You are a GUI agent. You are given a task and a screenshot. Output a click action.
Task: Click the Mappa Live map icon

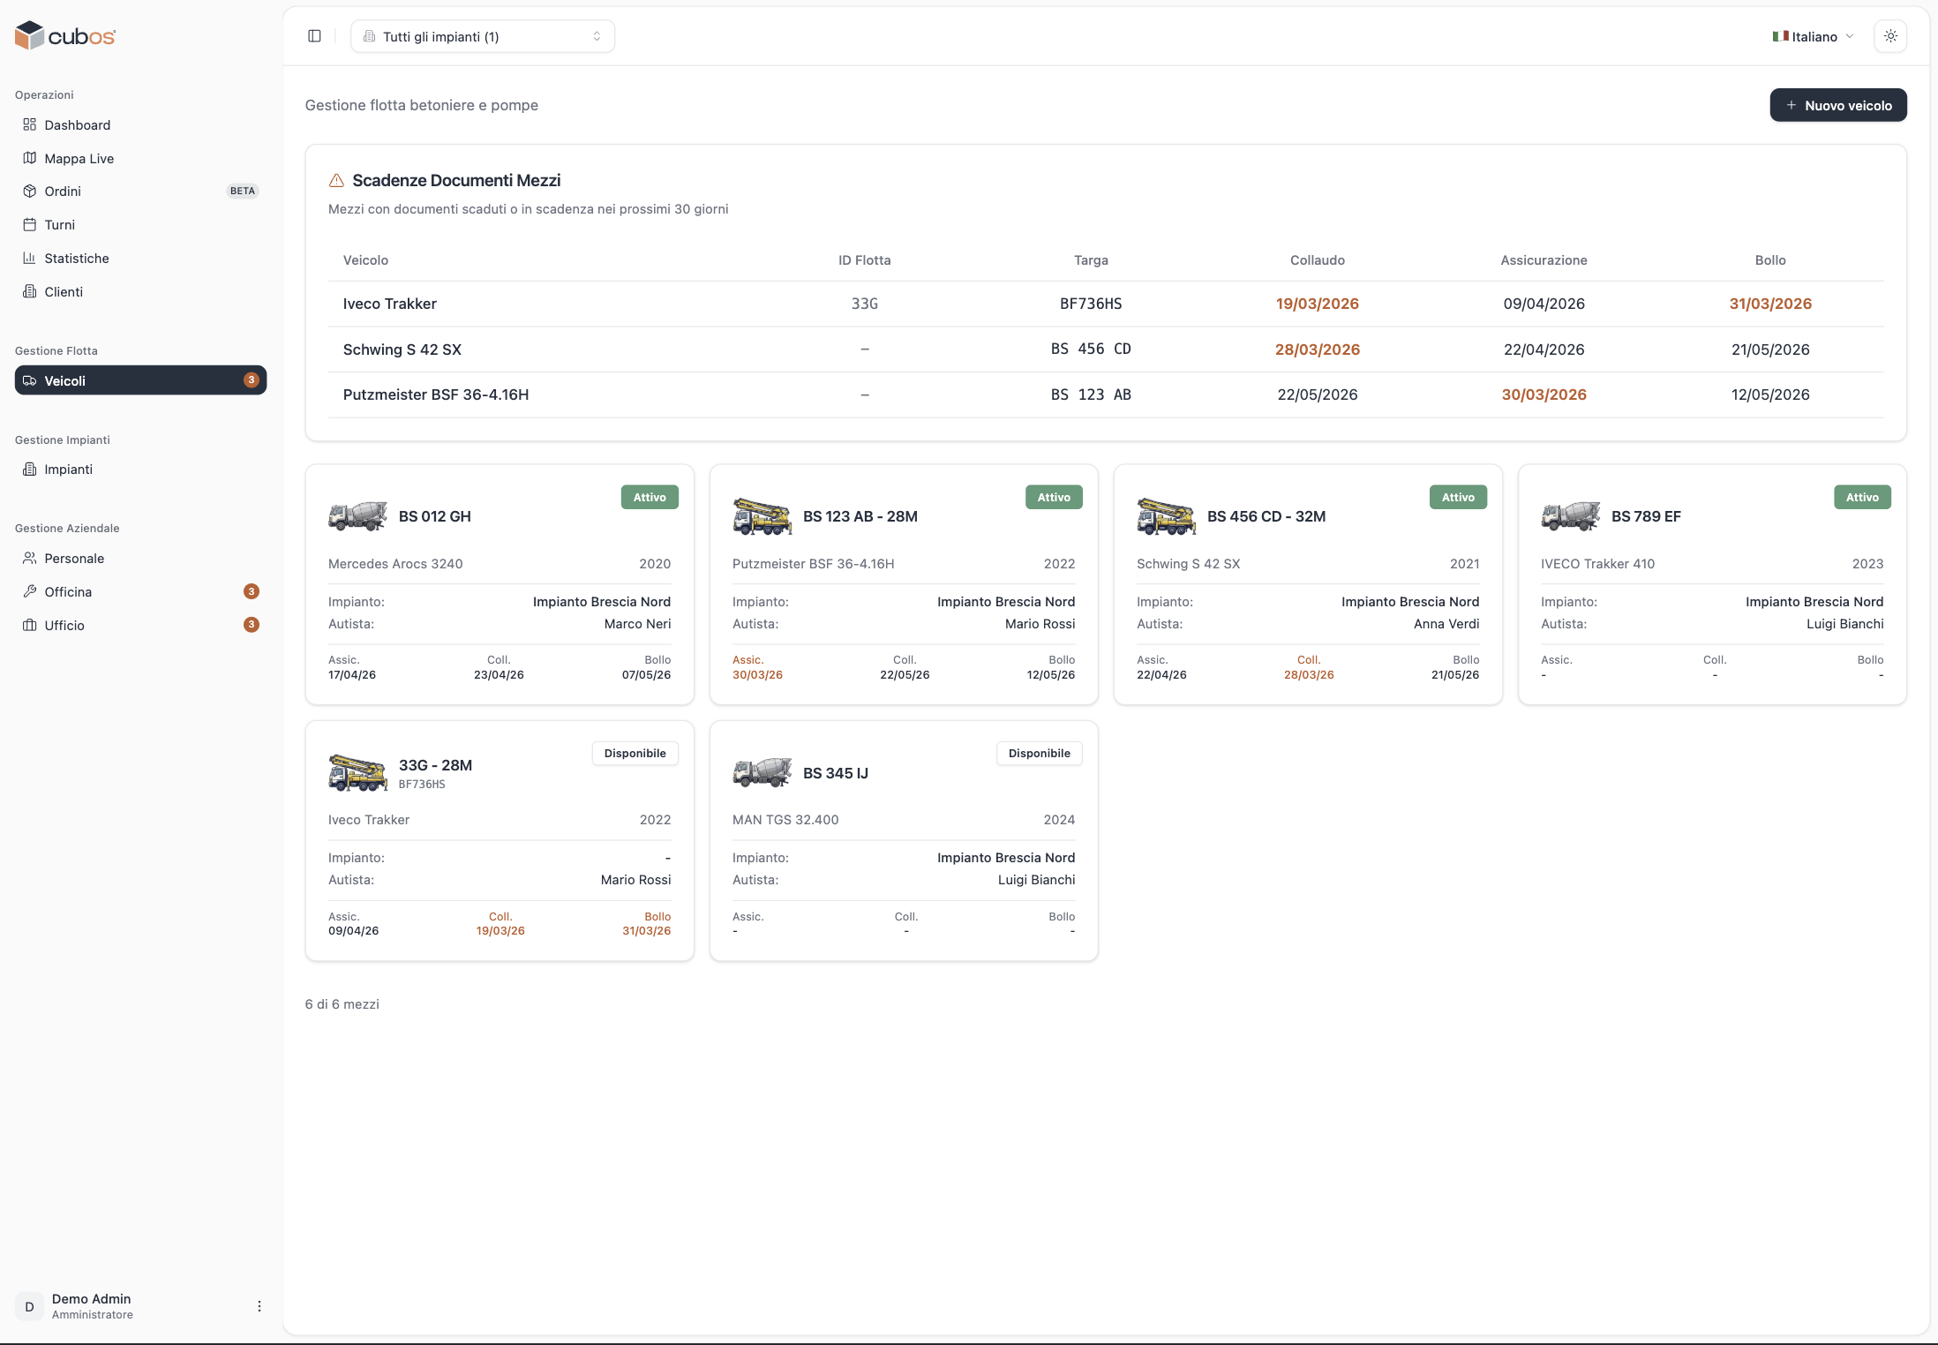point(30,158)
